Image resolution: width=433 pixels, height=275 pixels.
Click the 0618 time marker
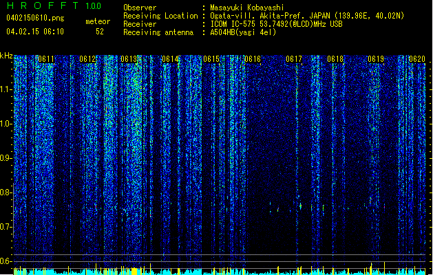point(335,59)
